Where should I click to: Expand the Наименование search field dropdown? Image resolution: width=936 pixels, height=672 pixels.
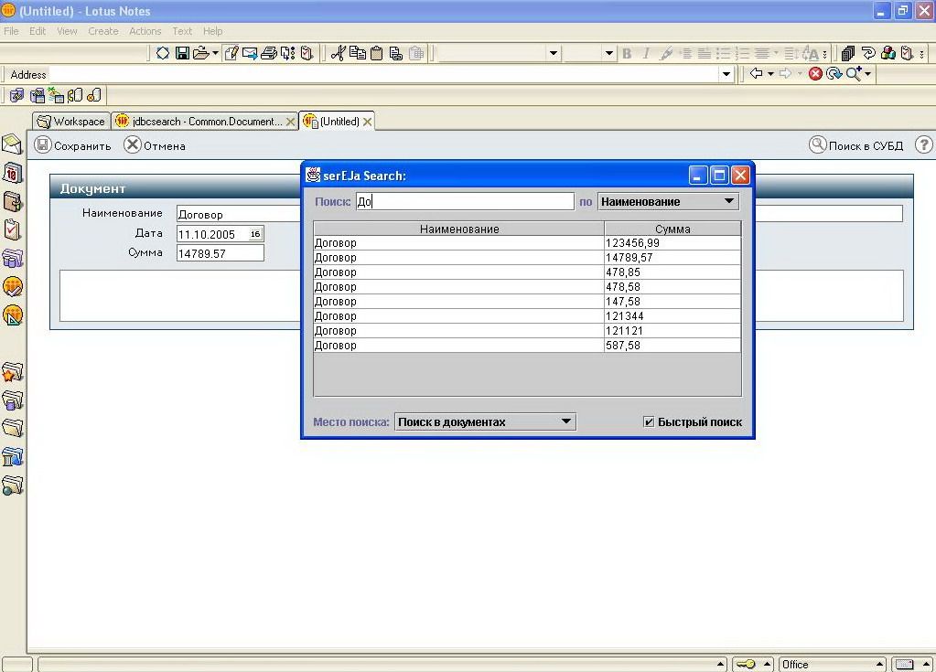[x=729, y=201]
